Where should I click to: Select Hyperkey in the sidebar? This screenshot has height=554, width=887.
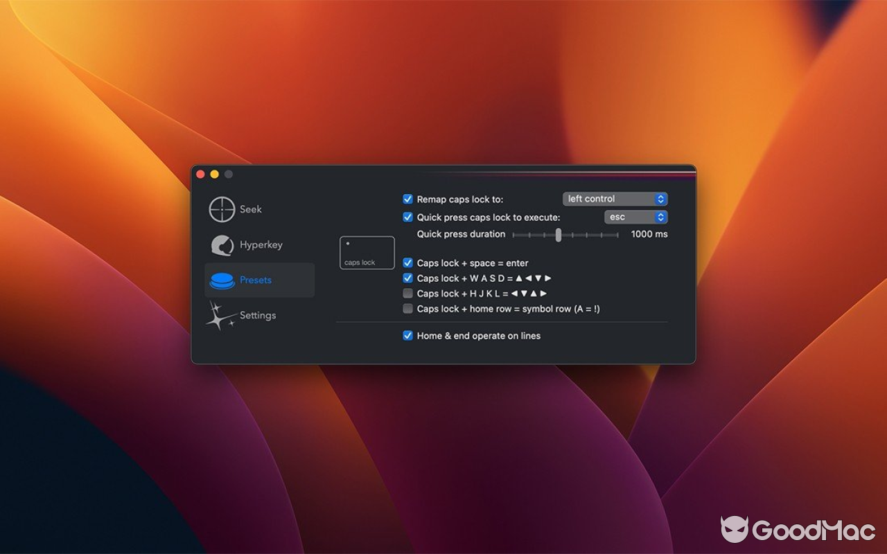click(x=261, y=244)
